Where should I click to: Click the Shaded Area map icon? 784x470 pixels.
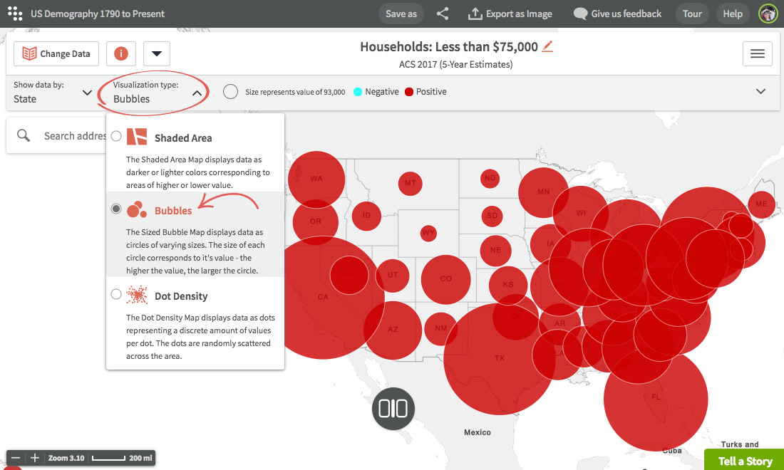[x=137, y=137]
